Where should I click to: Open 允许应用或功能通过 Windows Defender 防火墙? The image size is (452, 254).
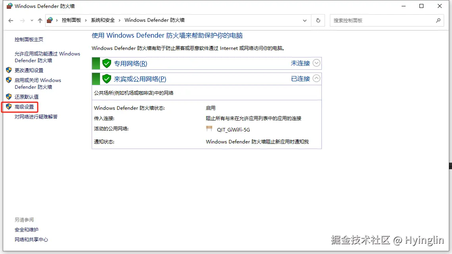47,57
